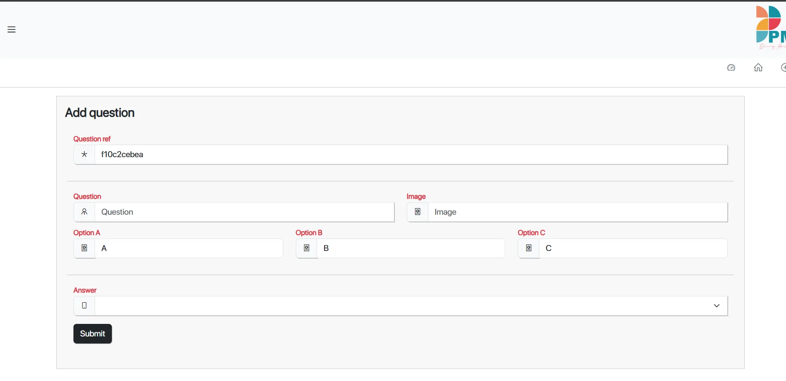Click inside the Option C text box
Viewport: 786px width, 381px height.
pyautogui.click(x=633, y=248)
